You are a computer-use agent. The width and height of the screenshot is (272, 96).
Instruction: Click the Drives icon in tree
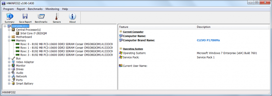(13, 69)
